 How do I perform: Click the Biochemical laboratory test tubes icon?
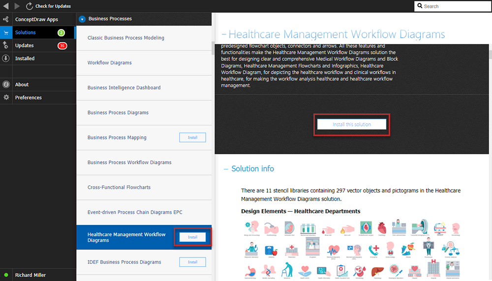point(308,229)
